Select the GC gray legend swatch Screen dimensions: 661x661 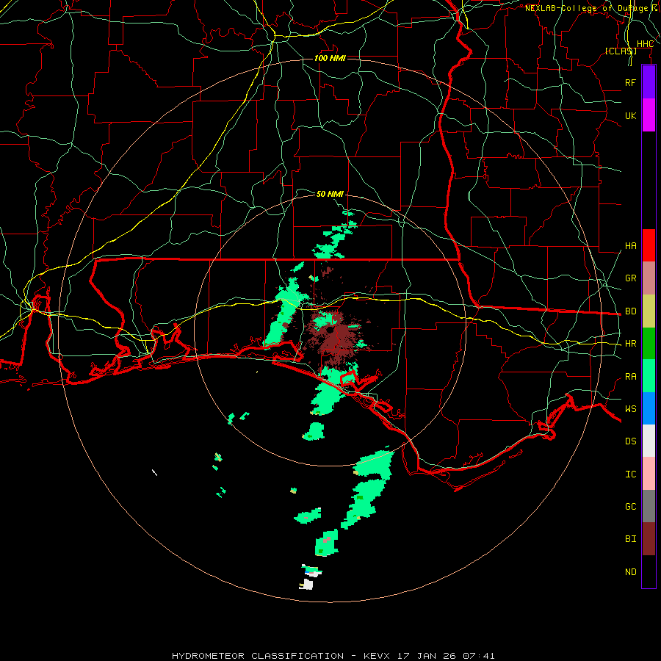coord(649,506)
